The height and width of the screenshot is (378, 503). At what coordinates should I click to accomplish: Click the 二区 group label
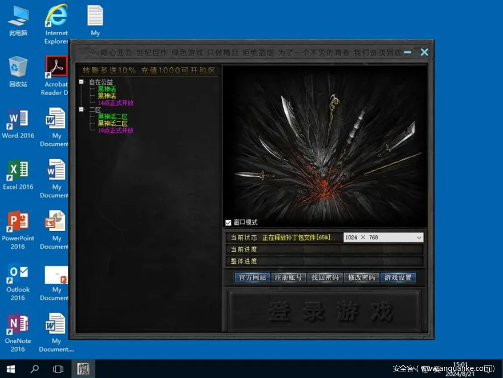[95, 110]
